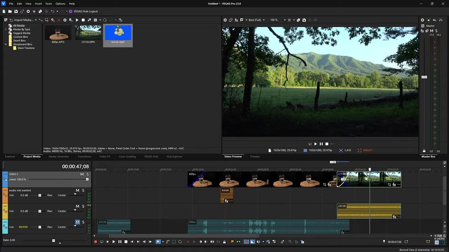
Task: Click the grid overlay icon in preview toolbar
Action: 290,20
